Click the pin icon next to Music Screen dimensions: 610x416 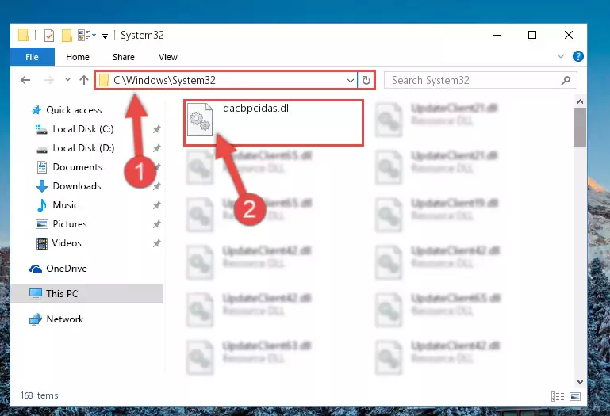click(x=157, y=205)
